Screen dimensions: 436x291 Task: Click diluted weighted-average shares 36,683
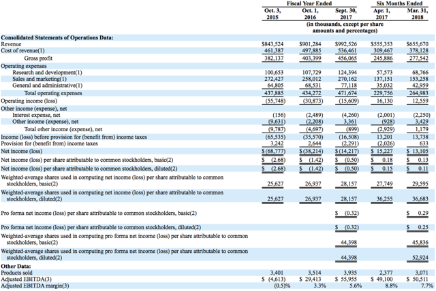coord(420,199)
